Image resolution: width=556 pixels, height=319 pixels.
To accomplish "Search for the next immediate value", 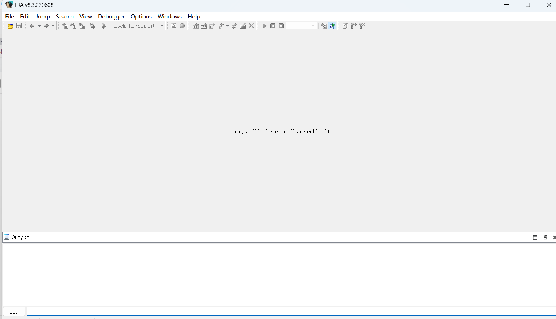I will 82,25.
